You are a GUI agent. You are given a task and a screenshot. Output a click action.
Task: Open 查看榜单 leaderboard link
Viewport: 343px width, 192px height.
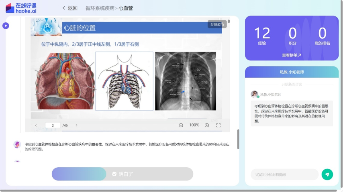pyautogui.click(x=292, y=55)
